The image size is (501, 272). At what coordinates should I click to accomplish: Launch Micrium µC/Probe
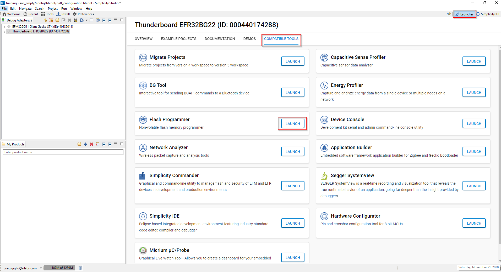click(293, 258)
